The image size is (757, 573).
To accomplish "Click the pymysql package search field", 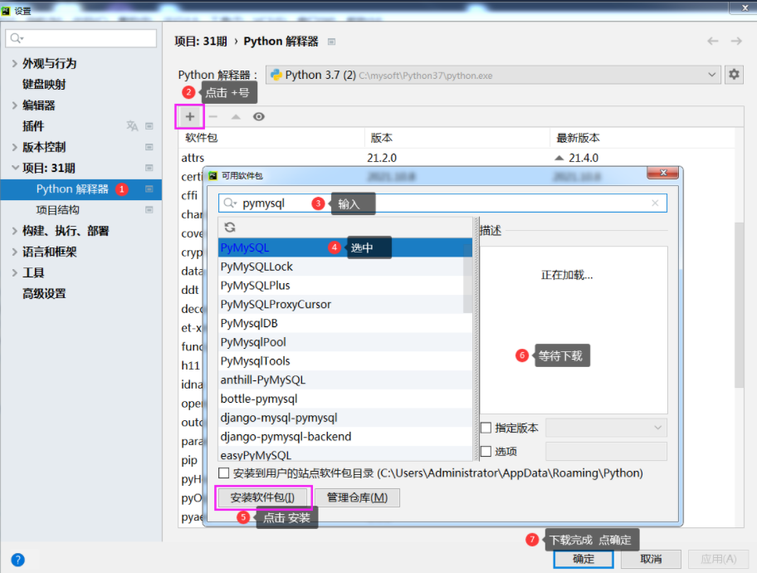I will click(x=442, y=203).
